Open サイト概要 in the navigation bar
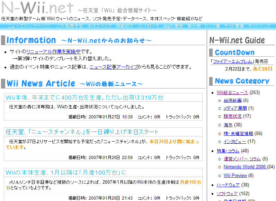Screen dimensions: 276x201 pyautogui.click(x=234, y=26)
